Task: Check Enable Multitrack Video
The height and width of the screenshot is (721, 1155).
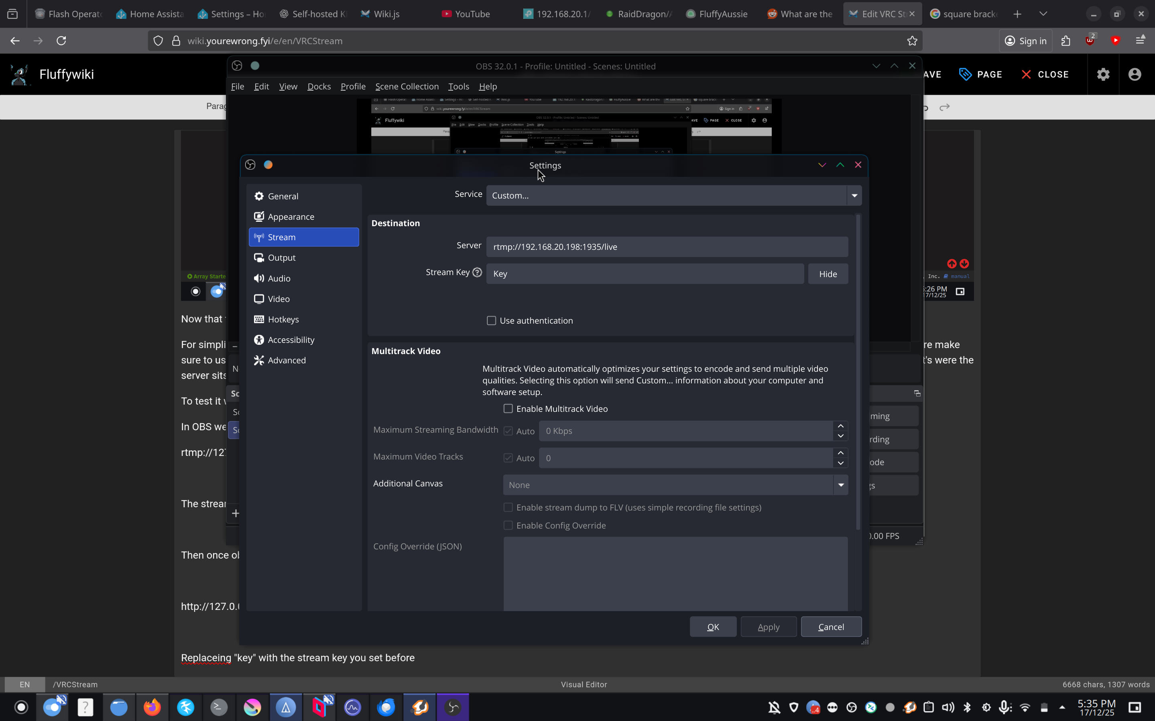Action: [508, 409]
